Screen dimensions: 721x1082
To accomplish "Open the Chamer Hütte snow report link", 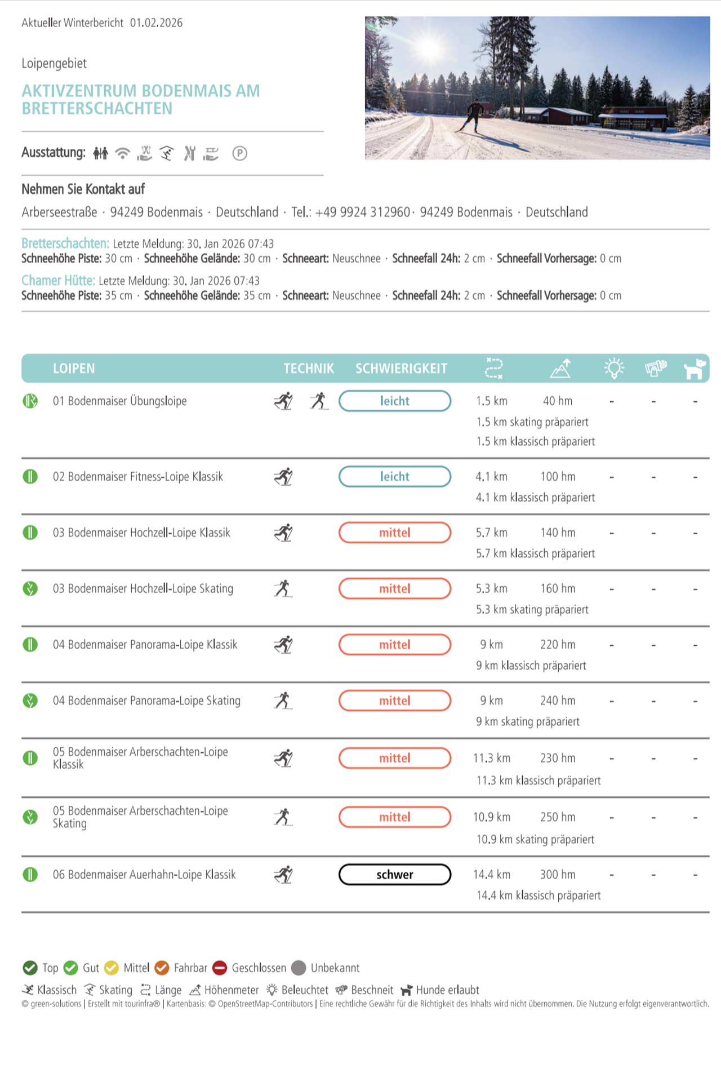I will 58,281.
